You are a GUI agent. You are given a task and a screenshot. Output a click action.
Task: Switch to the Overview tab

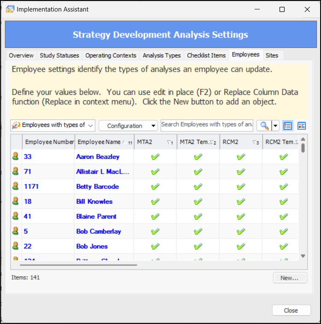(21, 55)
